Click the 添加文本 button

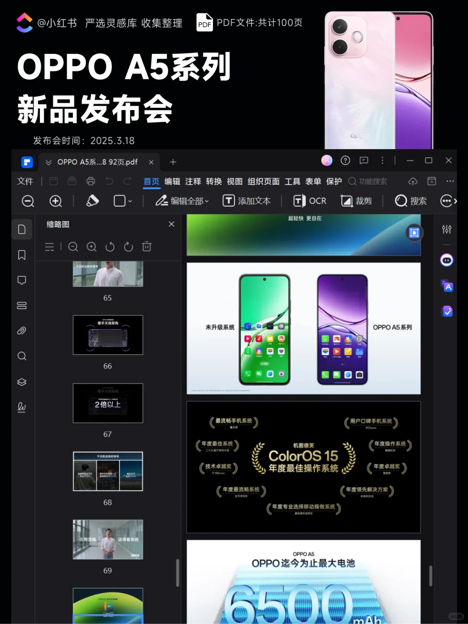click(x=247, y=201)
